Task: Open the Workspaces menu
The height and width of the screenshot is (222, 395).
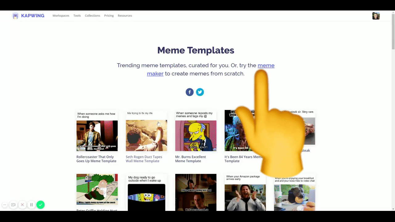Action: [61, 16]
